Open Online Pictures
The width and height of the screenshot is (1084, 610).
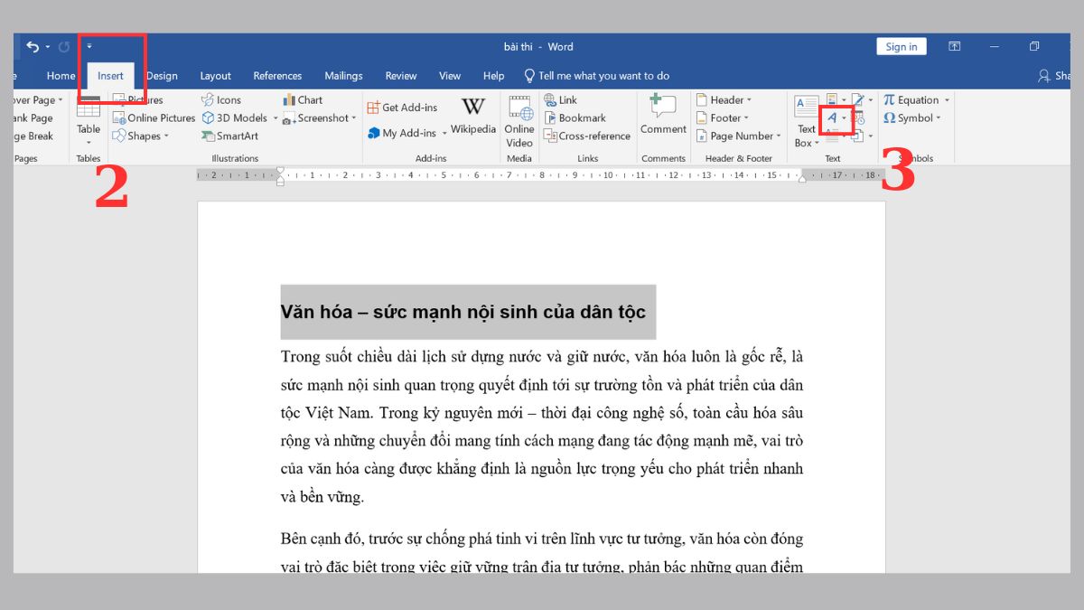point(154,118)
